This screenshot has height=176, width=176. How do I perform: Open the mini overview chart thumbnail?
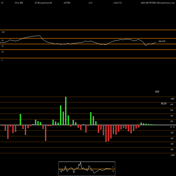coord(87,169)
